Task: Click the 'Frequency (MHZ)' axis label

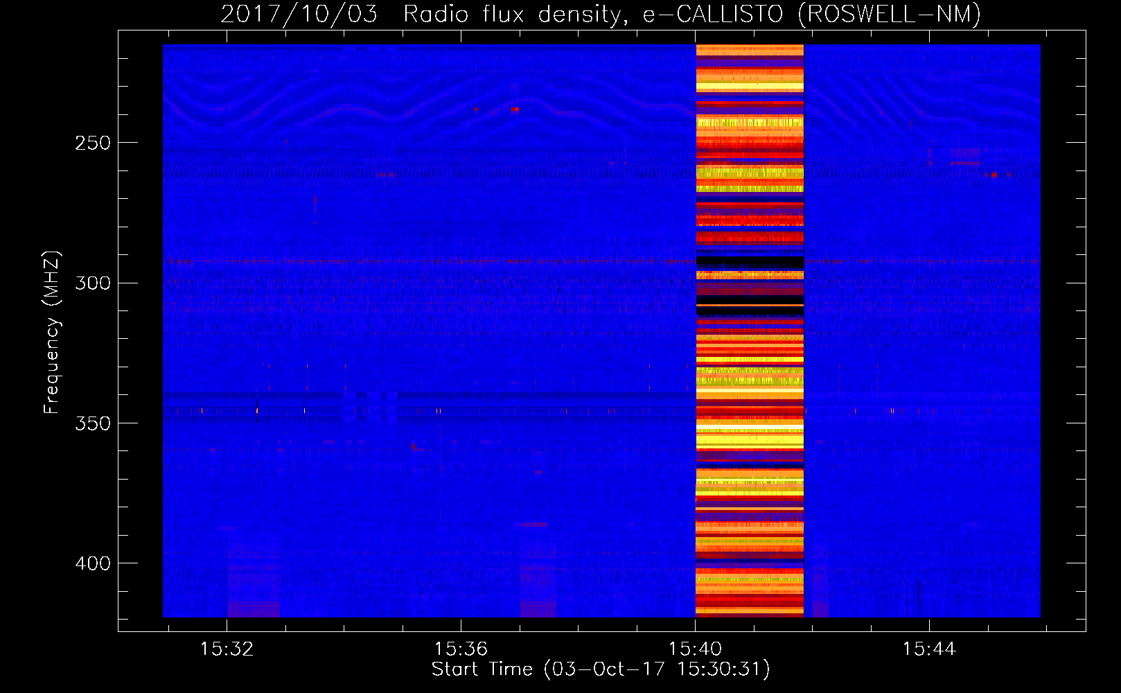Action: [52, 333]
